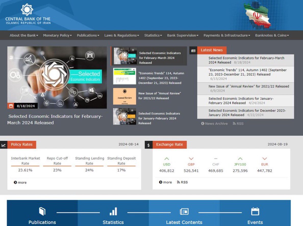Click the GBP down-arrow indicator
Screen dimensions: 303x226
[191, 159]
